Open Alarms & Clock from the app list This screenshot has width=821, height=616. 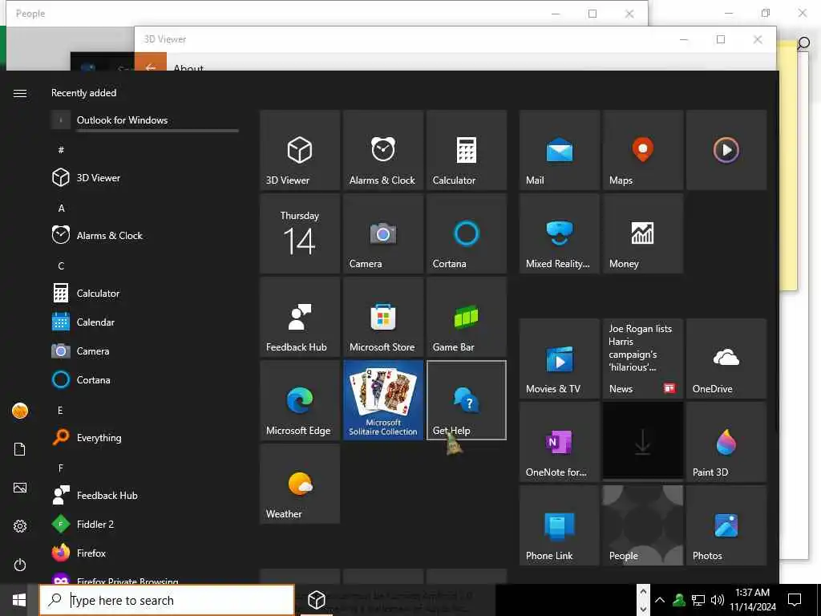click(145, 235)
